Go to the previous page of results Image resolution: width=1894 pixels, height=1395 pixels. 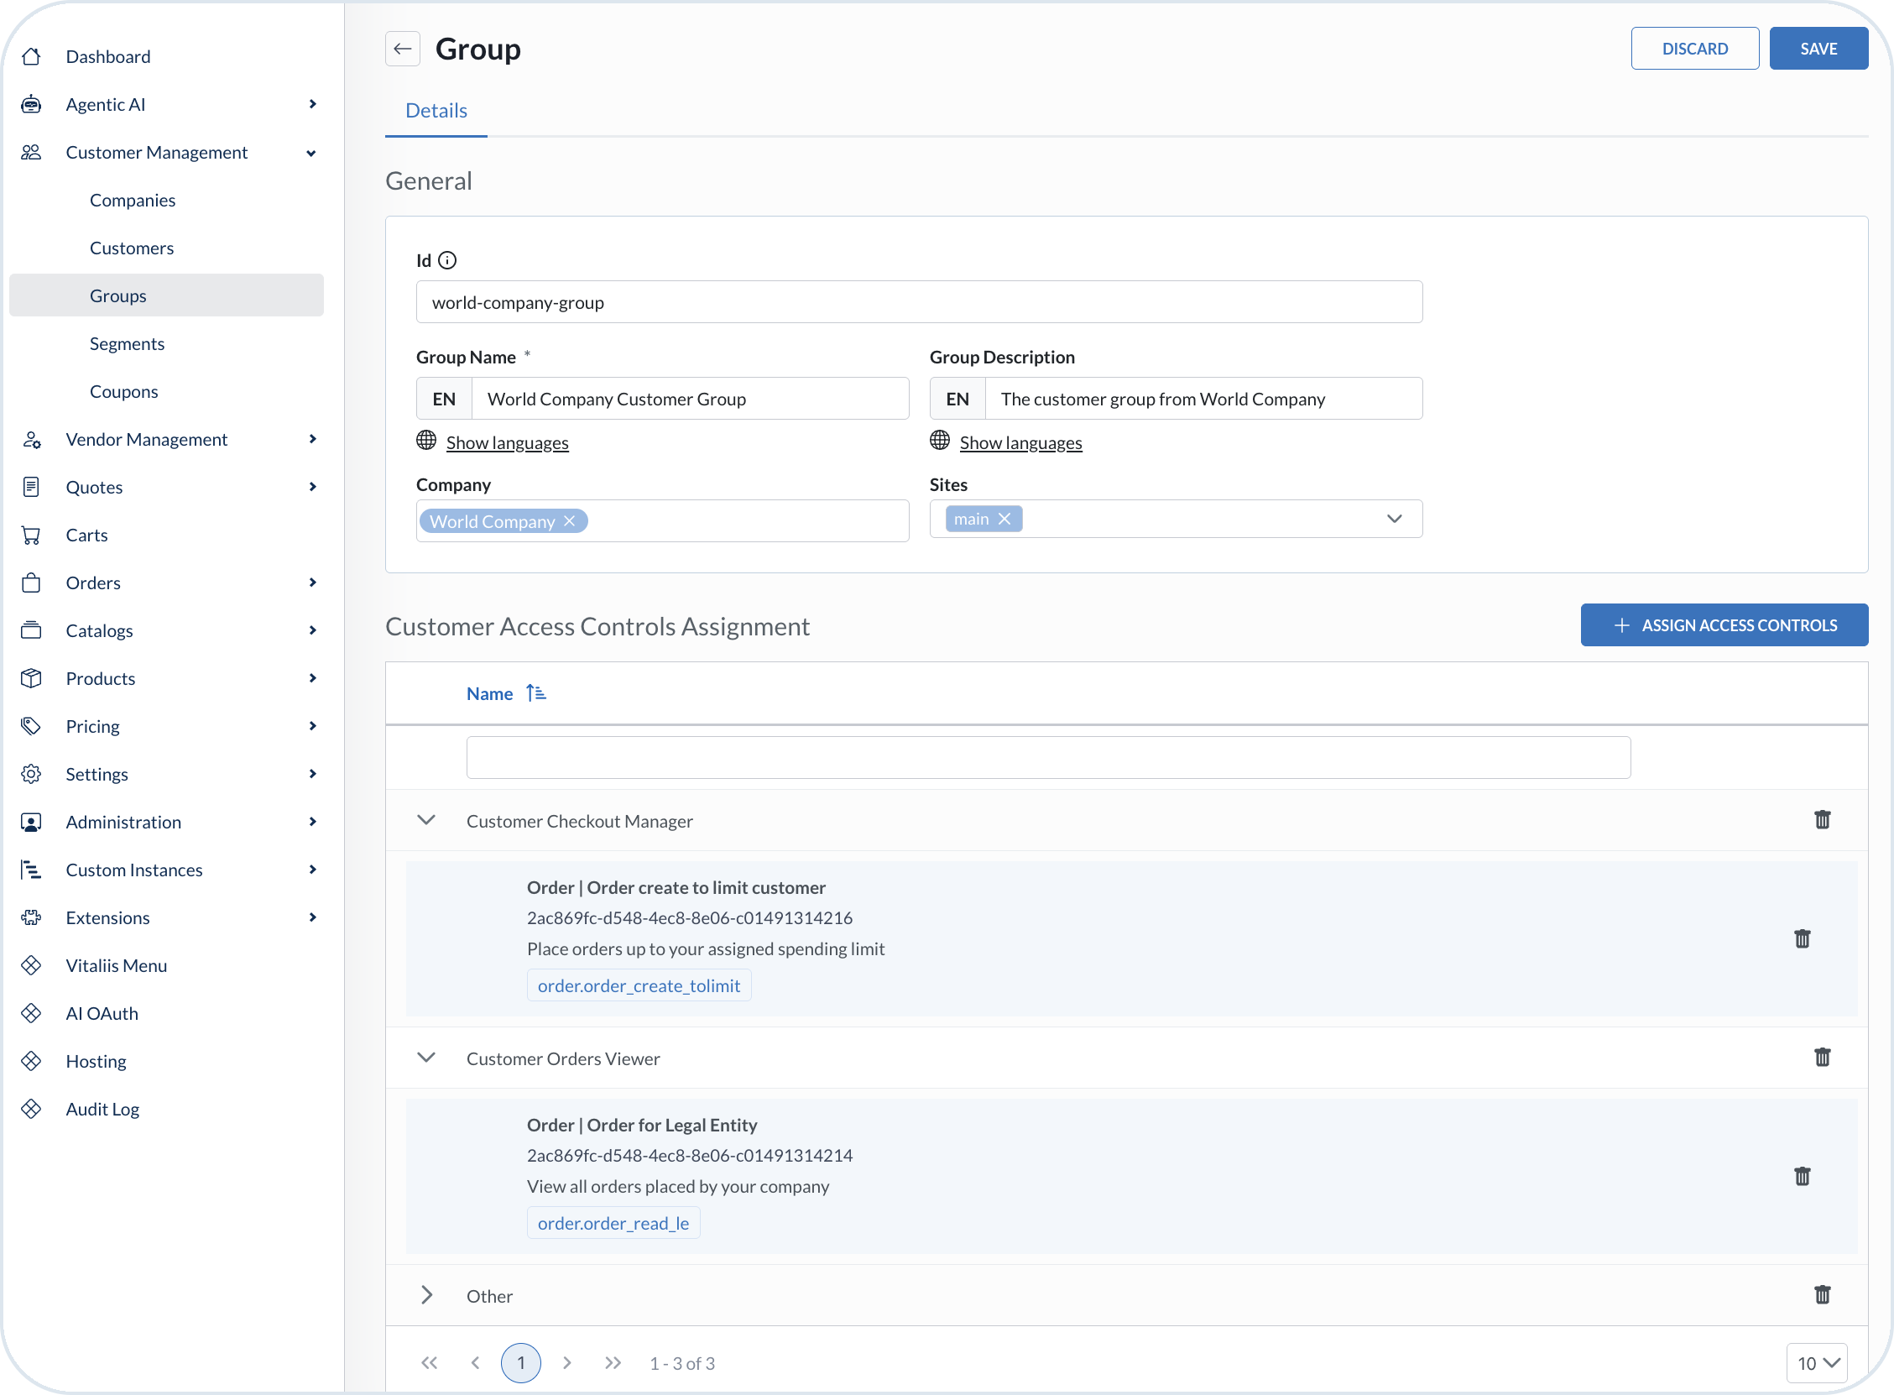tap(475, 1363)
